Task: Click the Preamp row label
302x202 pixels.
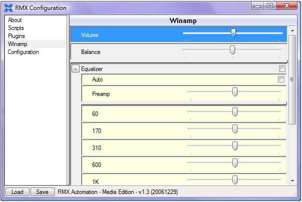Action: [101, 94]
